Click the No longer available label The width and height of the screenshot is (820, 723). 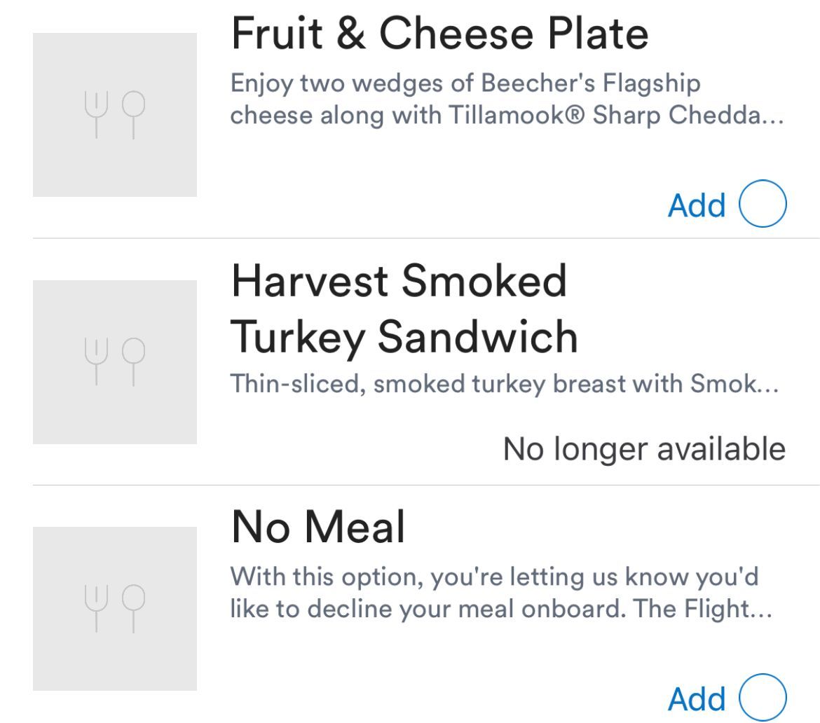click(x=644, y=448)
